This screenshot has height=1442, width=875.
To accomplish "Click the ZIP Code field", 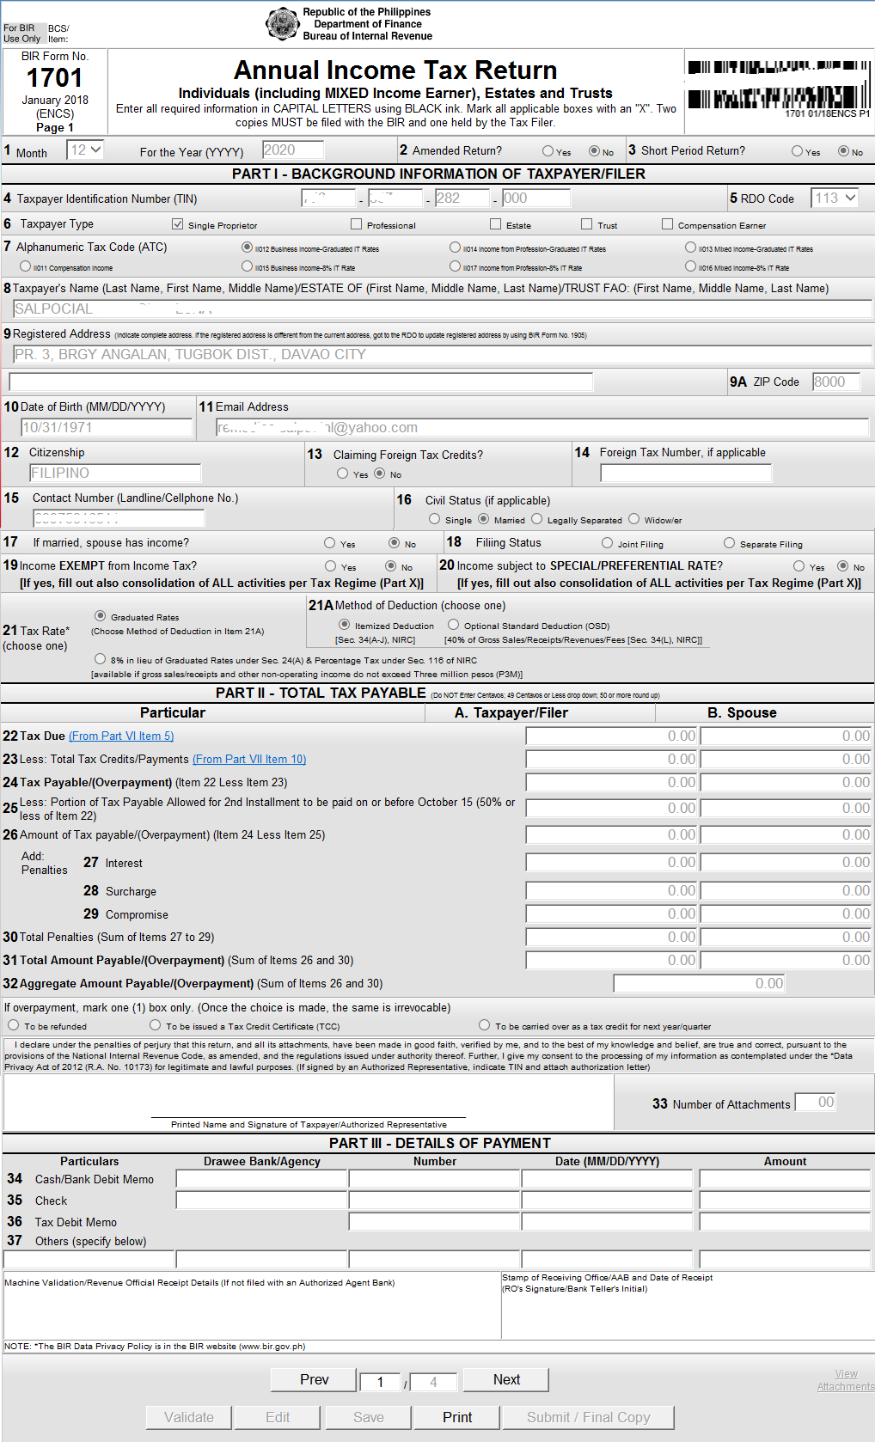I will click(x=836, y=382).
